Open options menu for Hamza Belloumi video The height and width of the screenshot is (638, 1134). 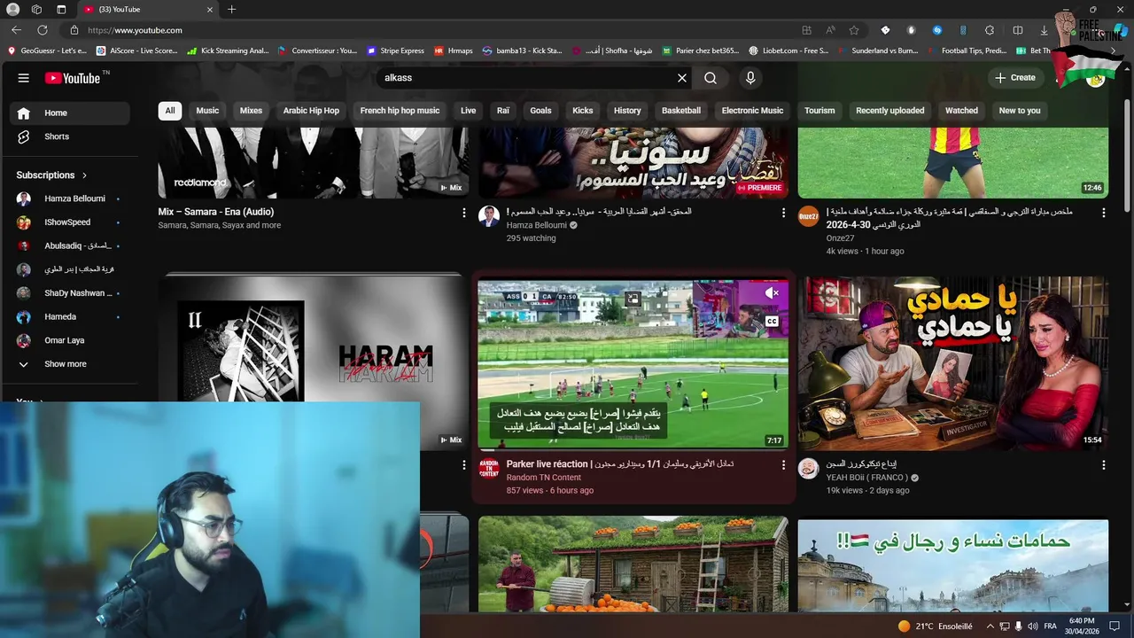(x=783, y=213)
